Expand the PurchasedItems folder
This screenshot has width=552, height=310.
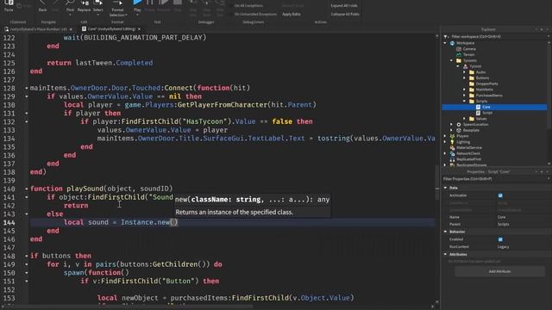(464, 96)
